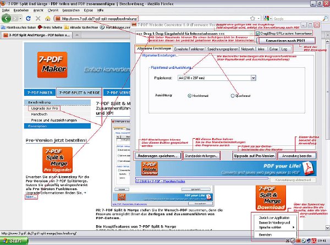Open the address bar URL history dropdown
The height and width of the screenshot is (245, 330).
click(x=259, y=19)
